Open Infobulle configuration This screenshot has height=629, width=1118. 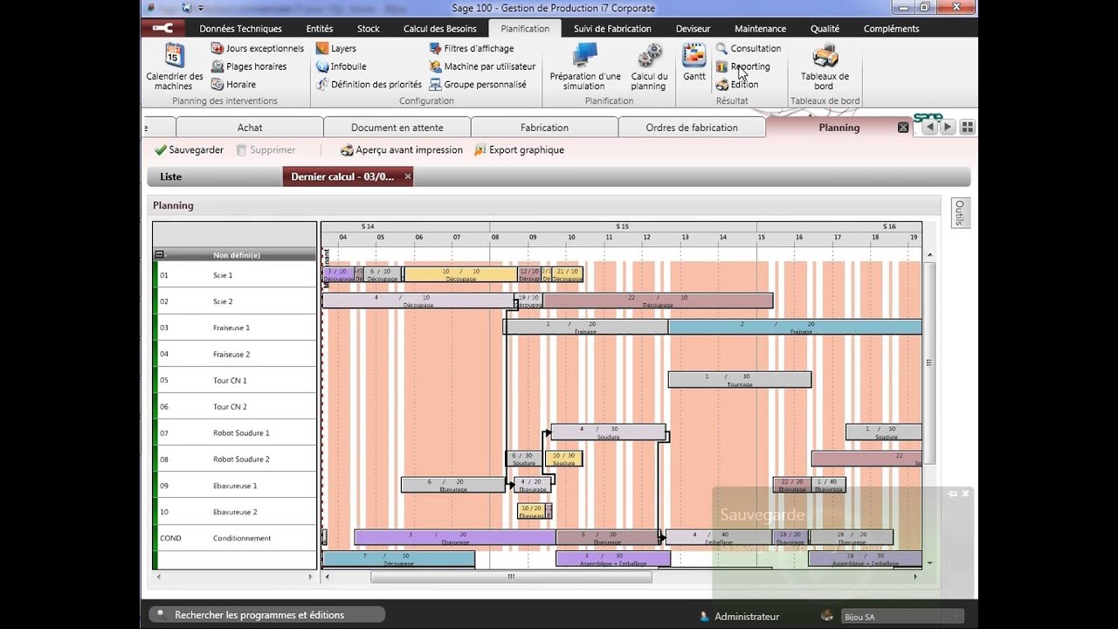point(342,66)
